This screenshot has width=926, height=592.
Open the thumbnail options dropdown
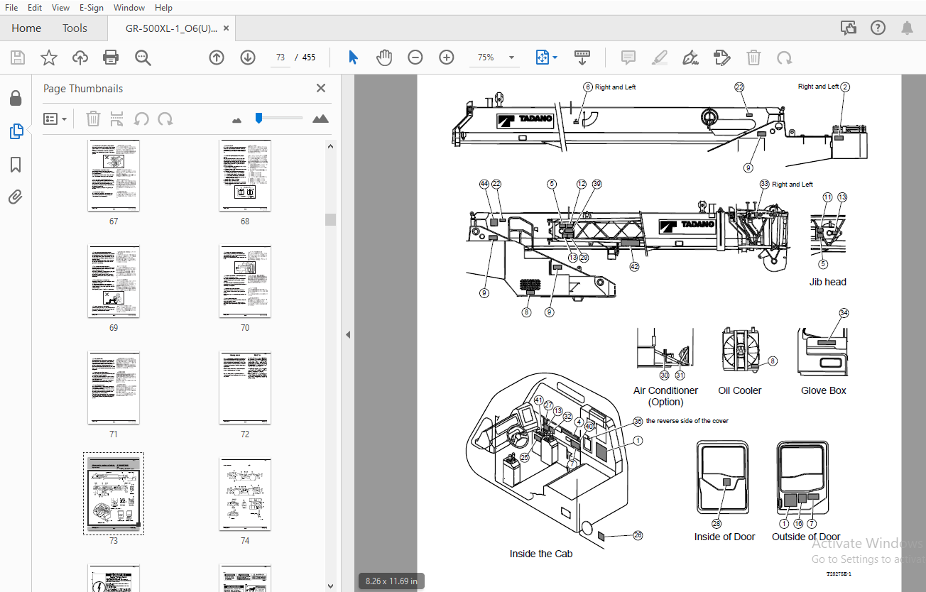pos(55,119)
